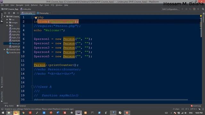Click the Person class name on line 6
This screenshot has width=205, height=115.
(x=69, y=39)
